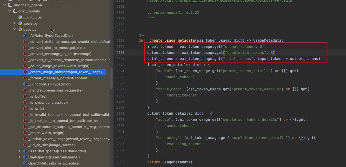Screen dimensions: 346x167
Task: Open _is_b64(s) function
Action: click(x=37, y=96)
